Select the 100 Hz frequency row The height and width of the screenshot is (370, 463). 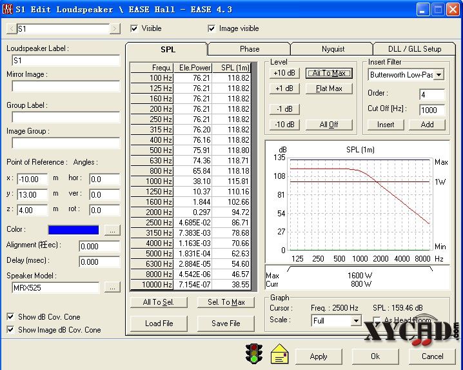[x=191, y=77]
